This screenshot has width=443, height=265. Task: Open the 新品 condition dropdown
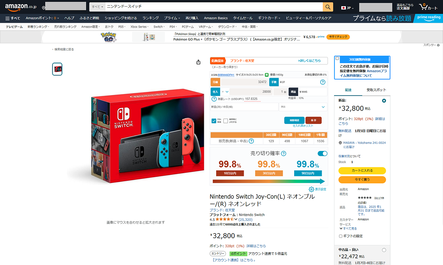[303, 107]
